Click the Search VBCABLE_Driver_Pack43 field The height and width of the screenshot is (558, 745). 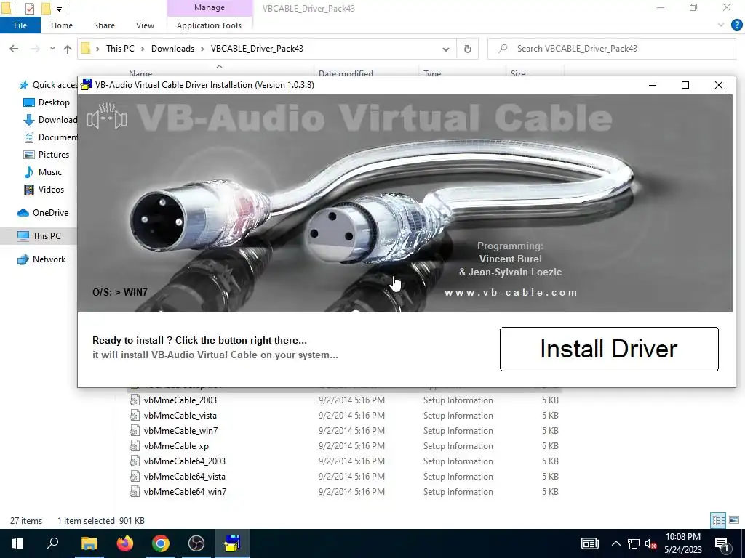[x=611, y=49]
